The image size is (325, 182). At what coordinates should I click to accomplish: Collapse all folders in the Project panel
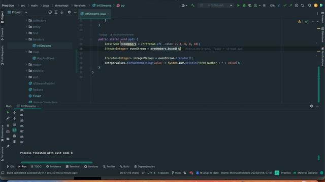pos(62,12)
